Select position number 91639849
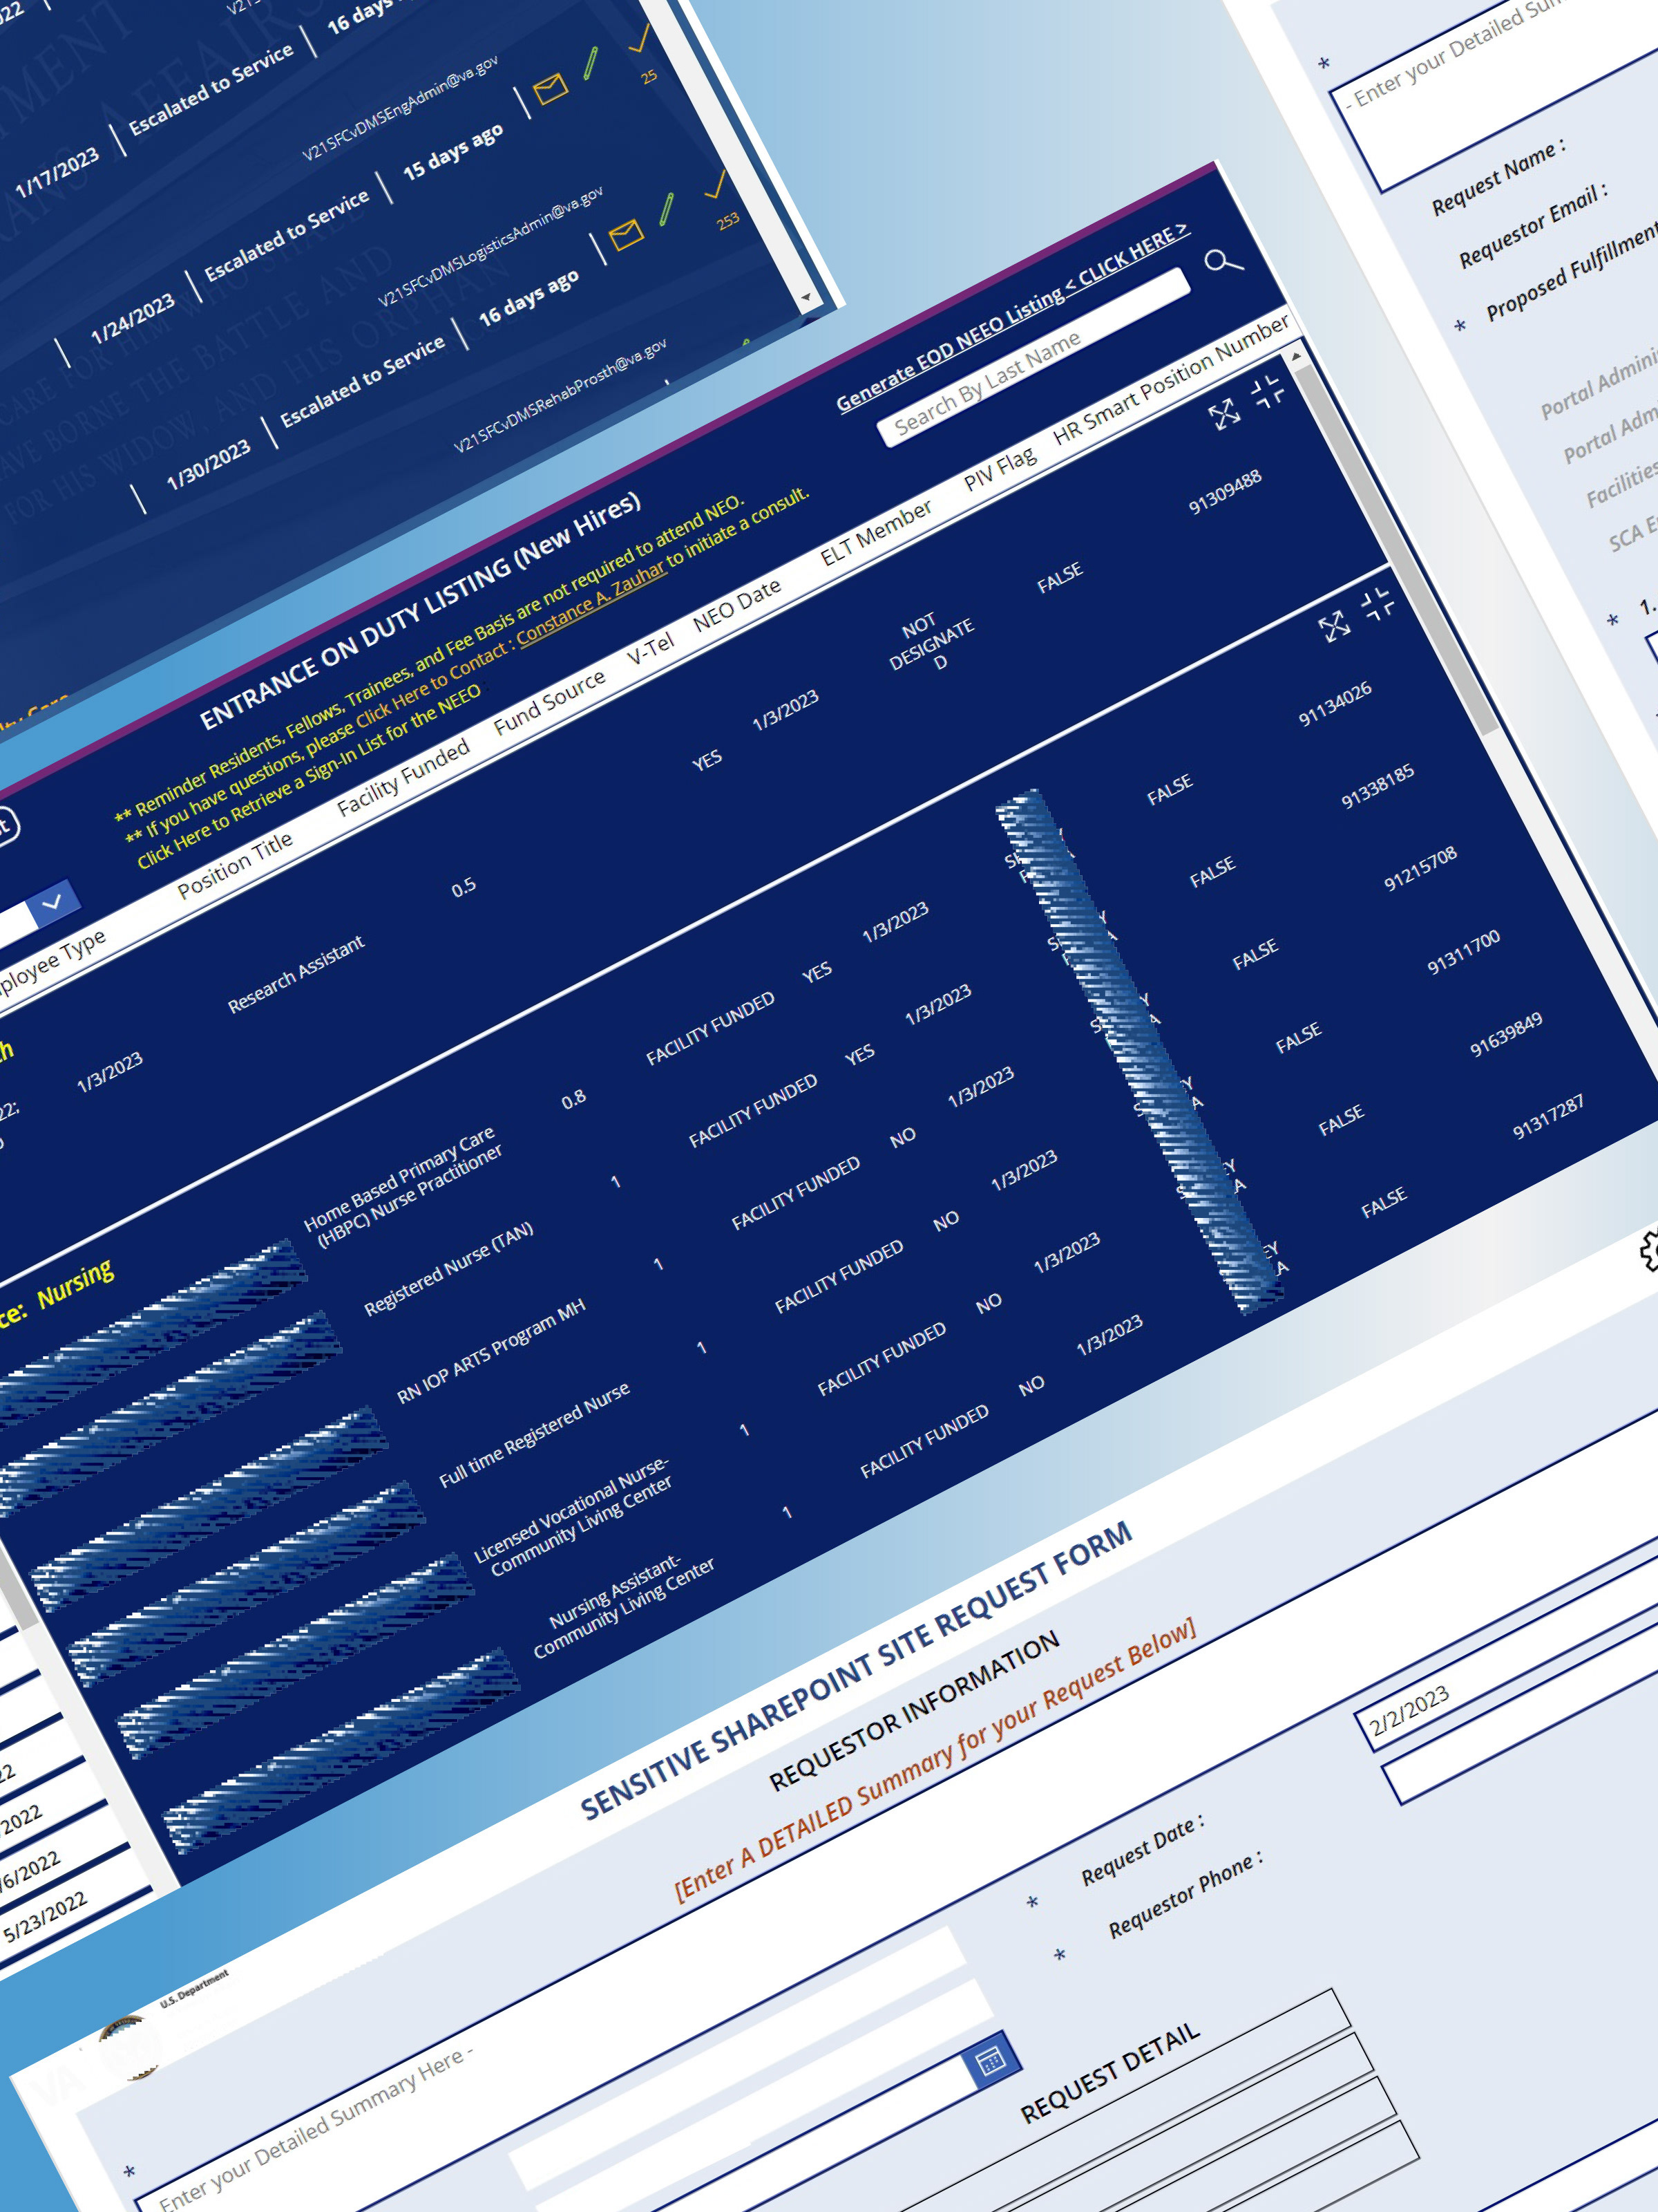Screen dimensions: 1658x2212 [x=1506, y=1034]
